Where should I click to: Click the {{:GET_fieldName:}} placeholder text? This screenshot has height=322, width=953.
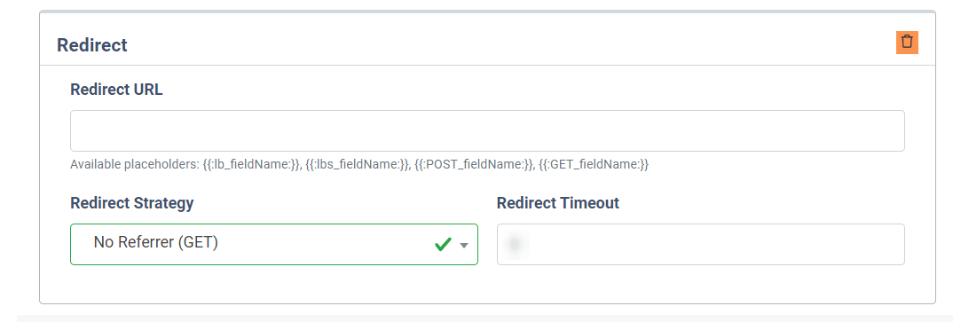(x=594, y=165)
